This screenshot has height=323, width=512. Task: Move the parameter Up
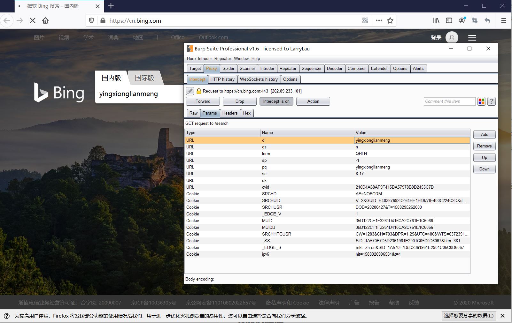click(485, 157)
